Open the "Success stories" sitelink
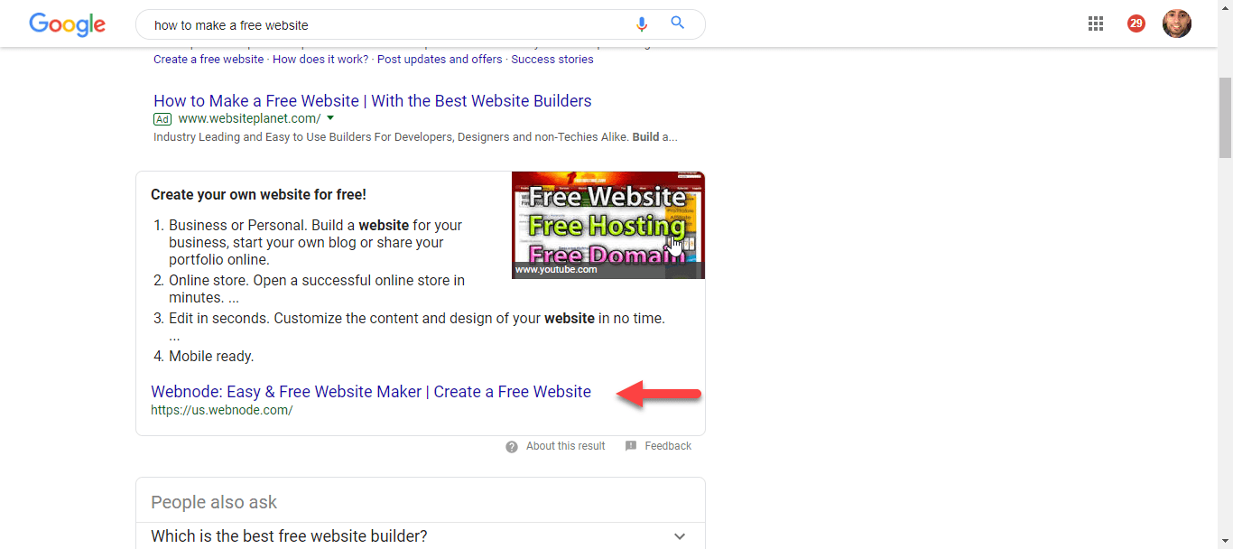Image resolution: width=1233 pixels, height=549 pixels. (x=552, y=60)
